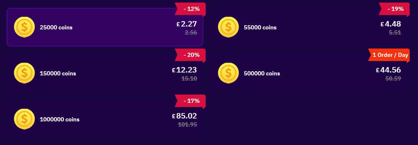This screenshot has width=418, height=145.
Task: Choose the 500000 coins package label
Action: pos(262,73)
